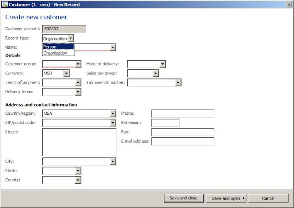
Task: Click Save and open button
Action: [226, 198]
